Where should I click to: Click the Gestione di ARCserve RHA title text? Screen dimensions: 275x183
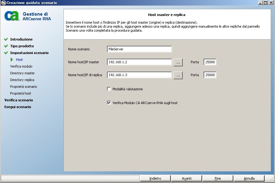click(37, 16)
